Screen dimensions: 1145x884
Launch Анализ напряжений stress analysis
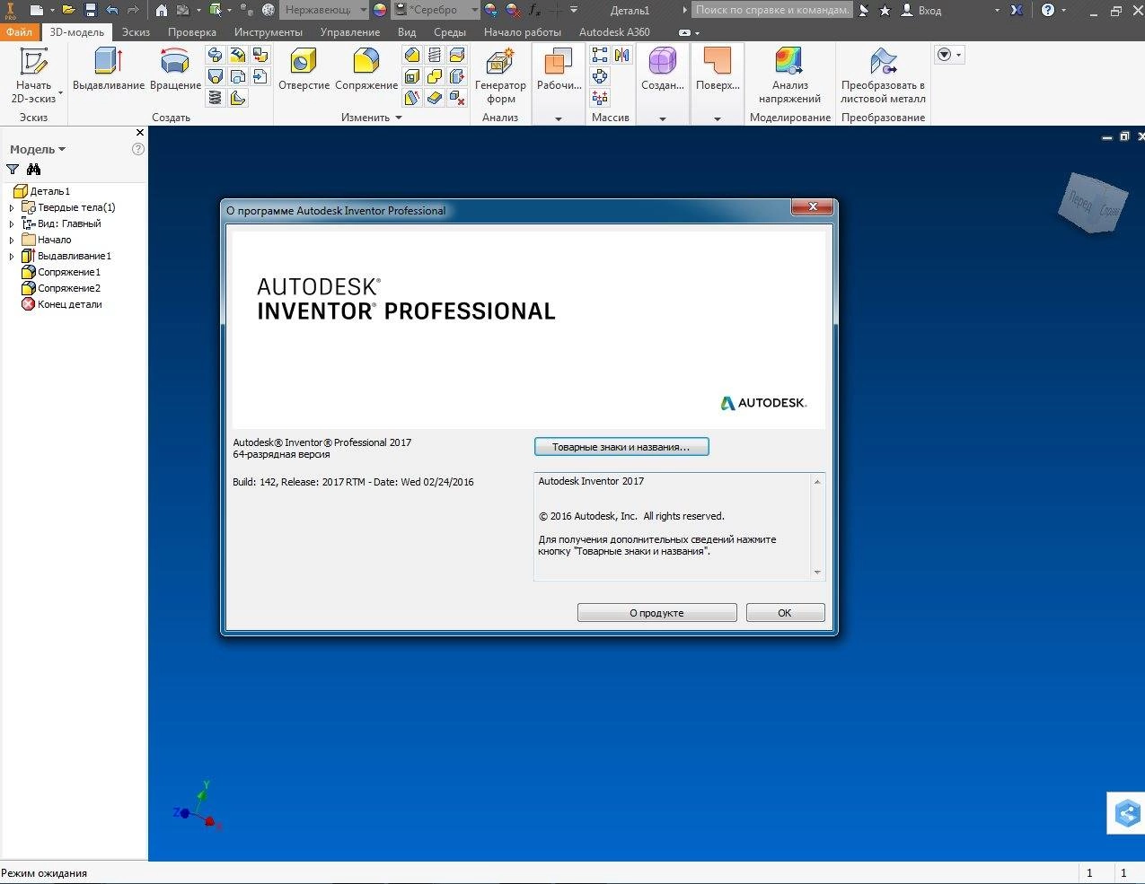click(789, 75)
